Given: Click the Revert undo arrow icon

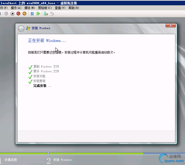Looking at the screenshot, I should pyautogui.click(x=52, y=14).
